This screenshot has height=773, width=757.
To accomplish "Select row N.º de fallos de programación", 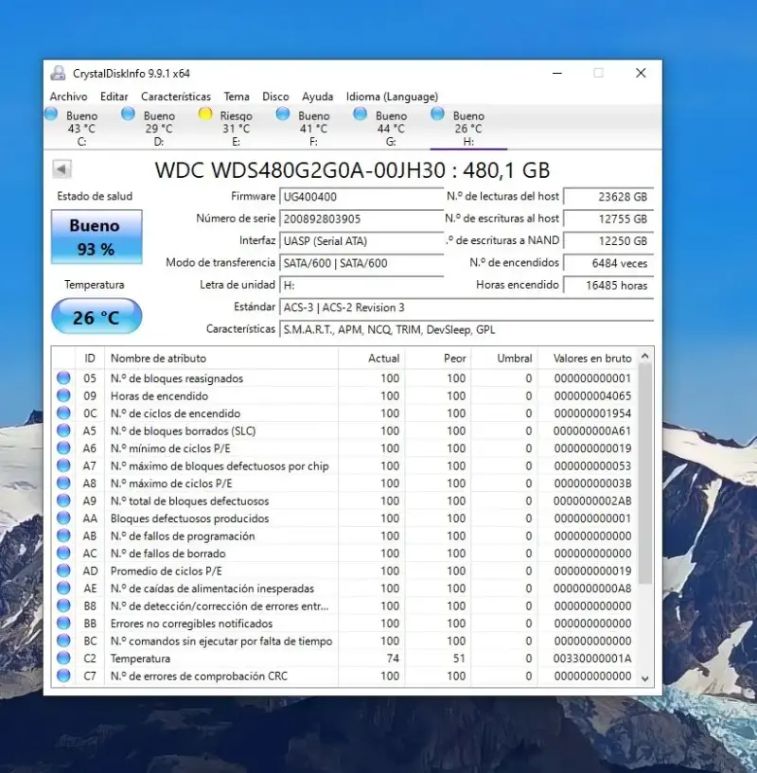I will click(344, 536).
